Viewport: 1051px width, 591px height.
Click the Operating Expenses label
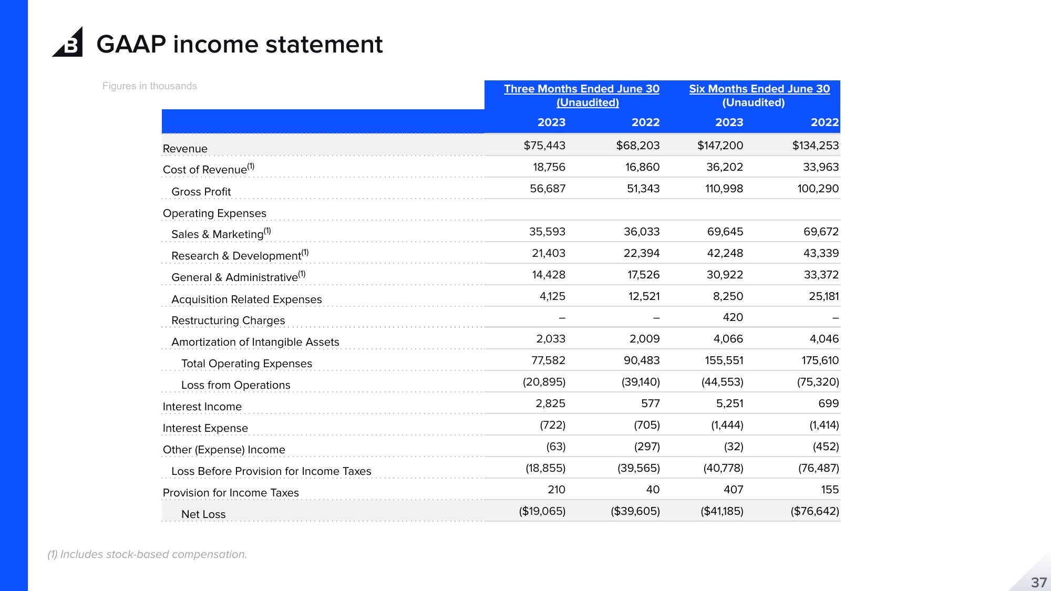click(x=214, y=213)
